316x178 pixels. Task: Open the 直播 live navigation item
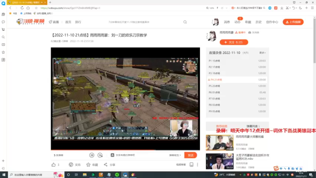54,22
